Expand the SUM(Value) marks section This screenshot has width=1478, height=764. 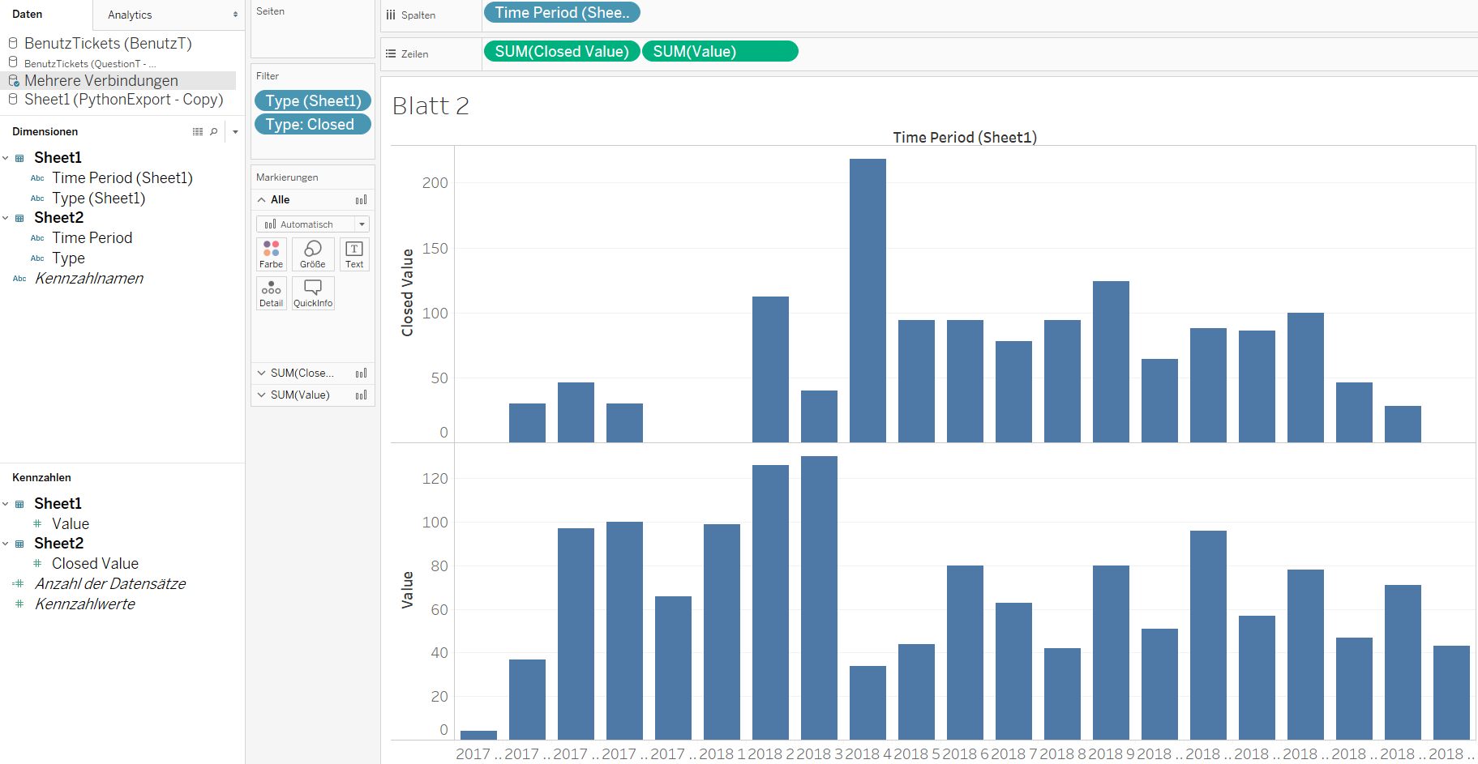pyautogui.click(x=261, y=395)
